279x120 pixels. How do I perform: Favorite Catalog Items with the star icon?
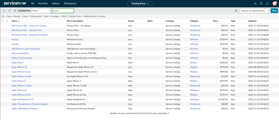click(148, 3)
